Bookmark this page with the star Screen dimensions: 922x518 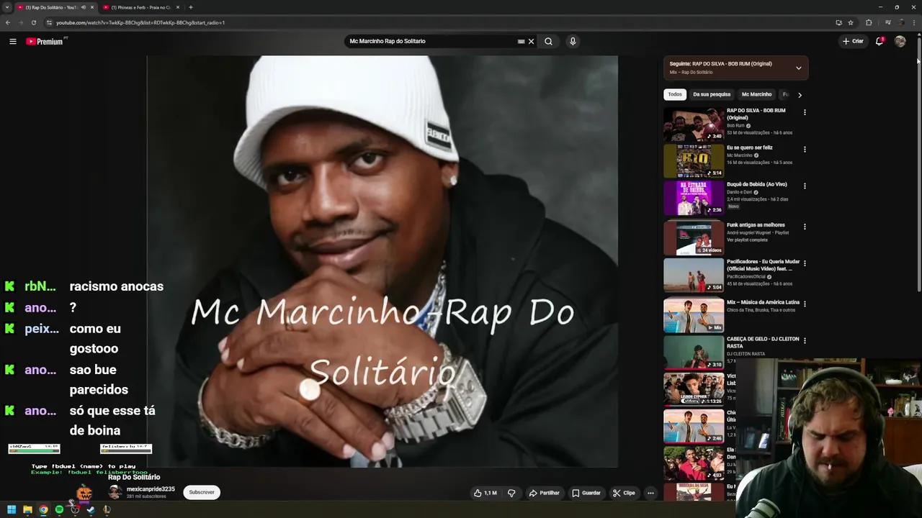click(851, 22)
